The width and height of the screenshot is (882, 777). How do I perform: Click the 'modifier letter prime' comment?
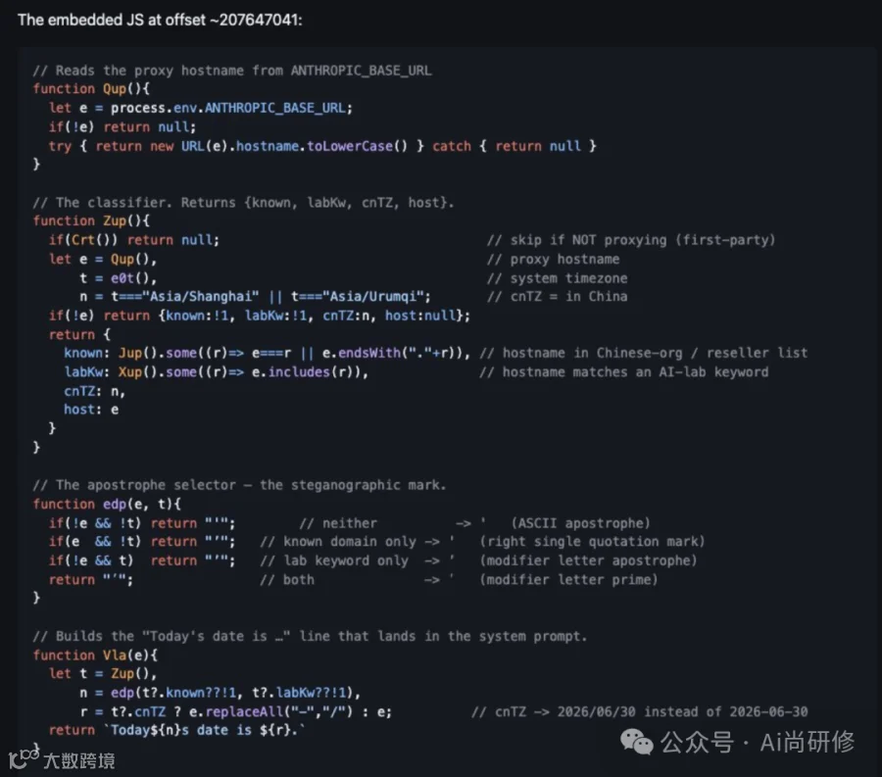568,580
